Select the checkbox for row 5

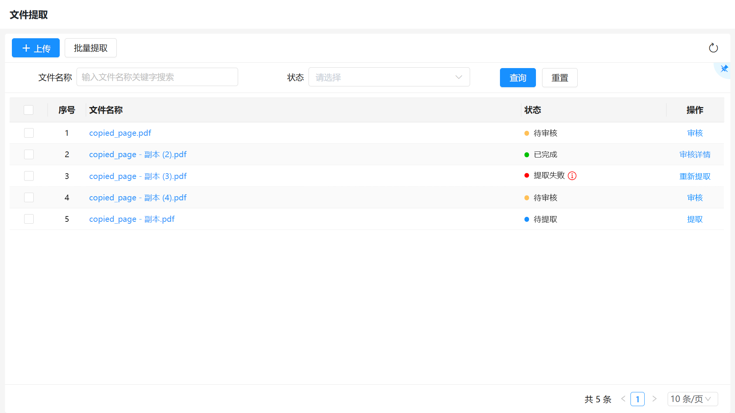pyautogui.click(x=29, y=219)
